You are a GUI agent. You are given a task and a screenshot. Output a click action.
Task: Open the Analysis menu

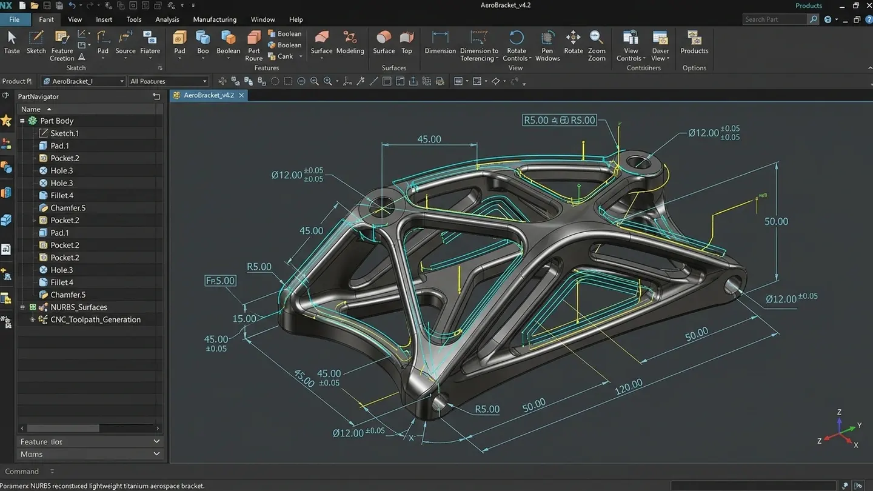[167, 19]
